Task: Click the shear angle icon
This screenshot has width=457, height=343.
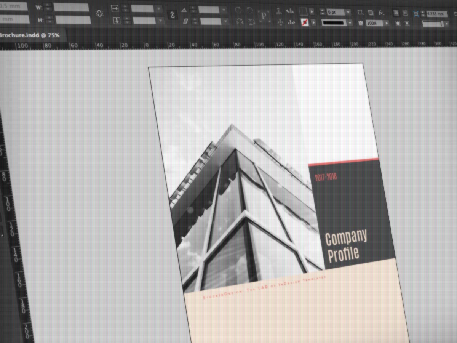Action: coord(185,21)
